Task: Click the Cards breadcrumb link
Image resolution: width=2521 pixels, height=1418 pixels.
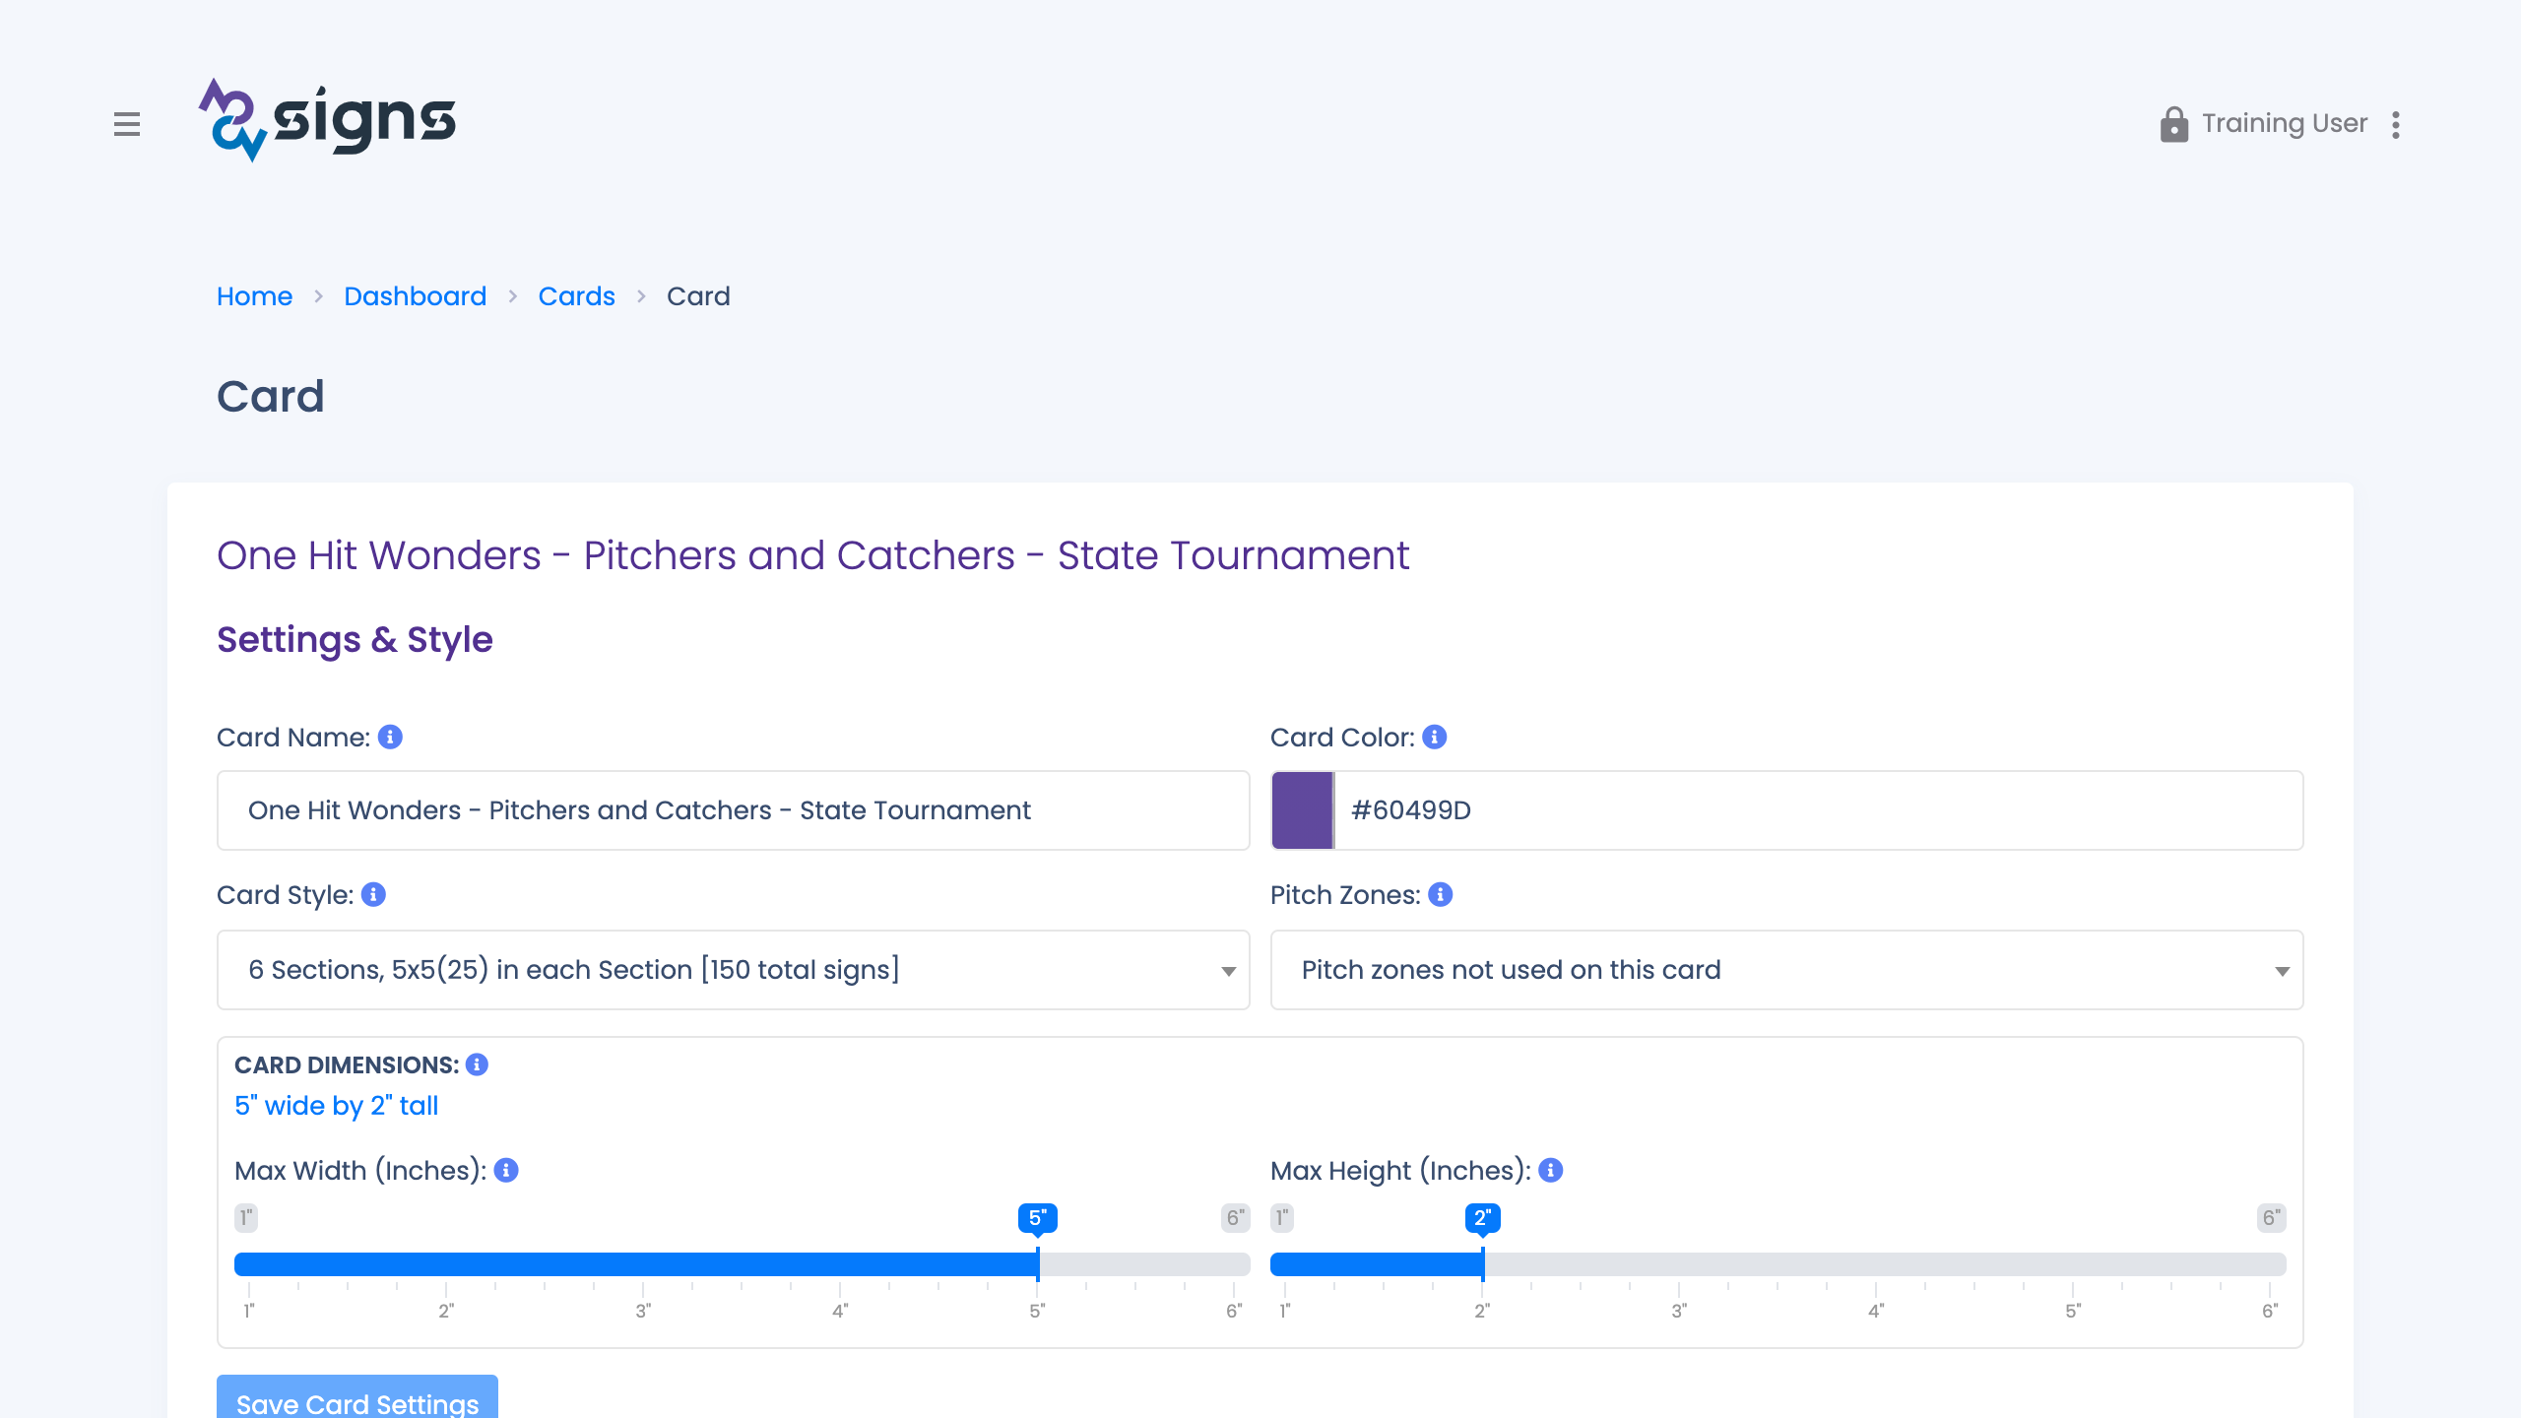Action: tap(576, 296)
